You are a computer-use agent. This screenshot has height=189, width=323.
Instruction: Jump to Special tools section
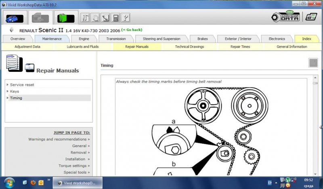pyautogui.click(x=77, y=172)
